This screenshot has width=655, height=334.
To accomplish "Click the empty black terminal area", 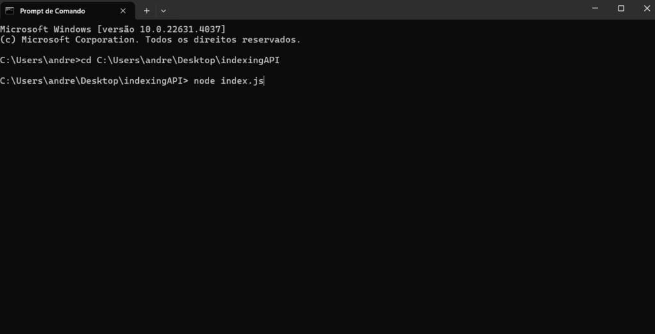I will 327,208.
